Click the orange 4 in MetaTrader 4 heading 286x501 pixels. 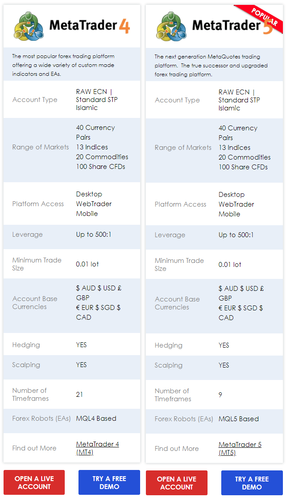pos(124,26)
